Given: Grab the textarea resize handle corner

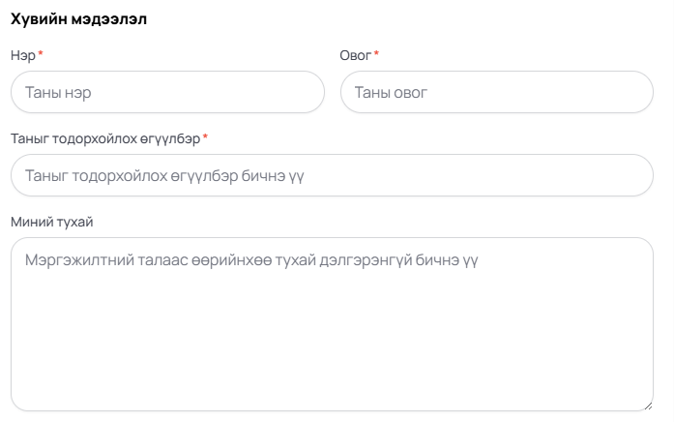Looking at the screenshot, I should pos(648,406).
